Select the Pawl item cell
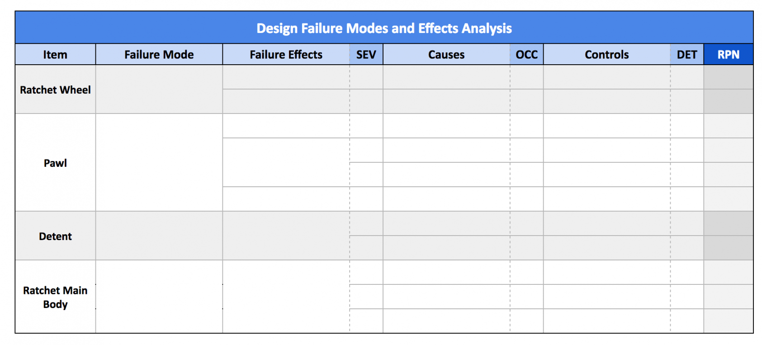This screenshot has height=345, width=762. [x=55, y=163]
